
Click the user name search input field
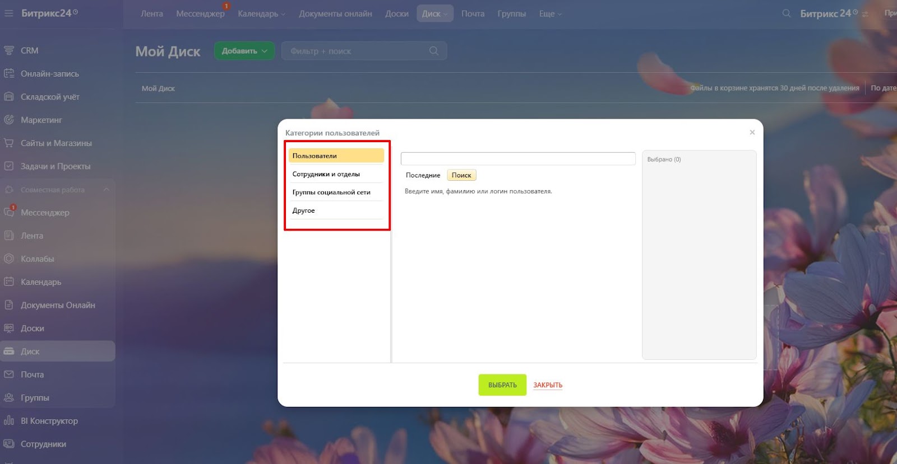517,159
